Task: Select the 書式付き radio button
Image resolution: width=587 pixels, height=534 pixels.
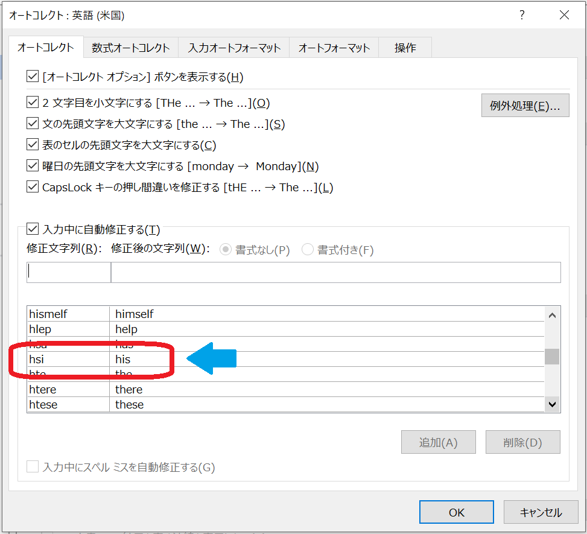Action: click(x=307, y=249)
